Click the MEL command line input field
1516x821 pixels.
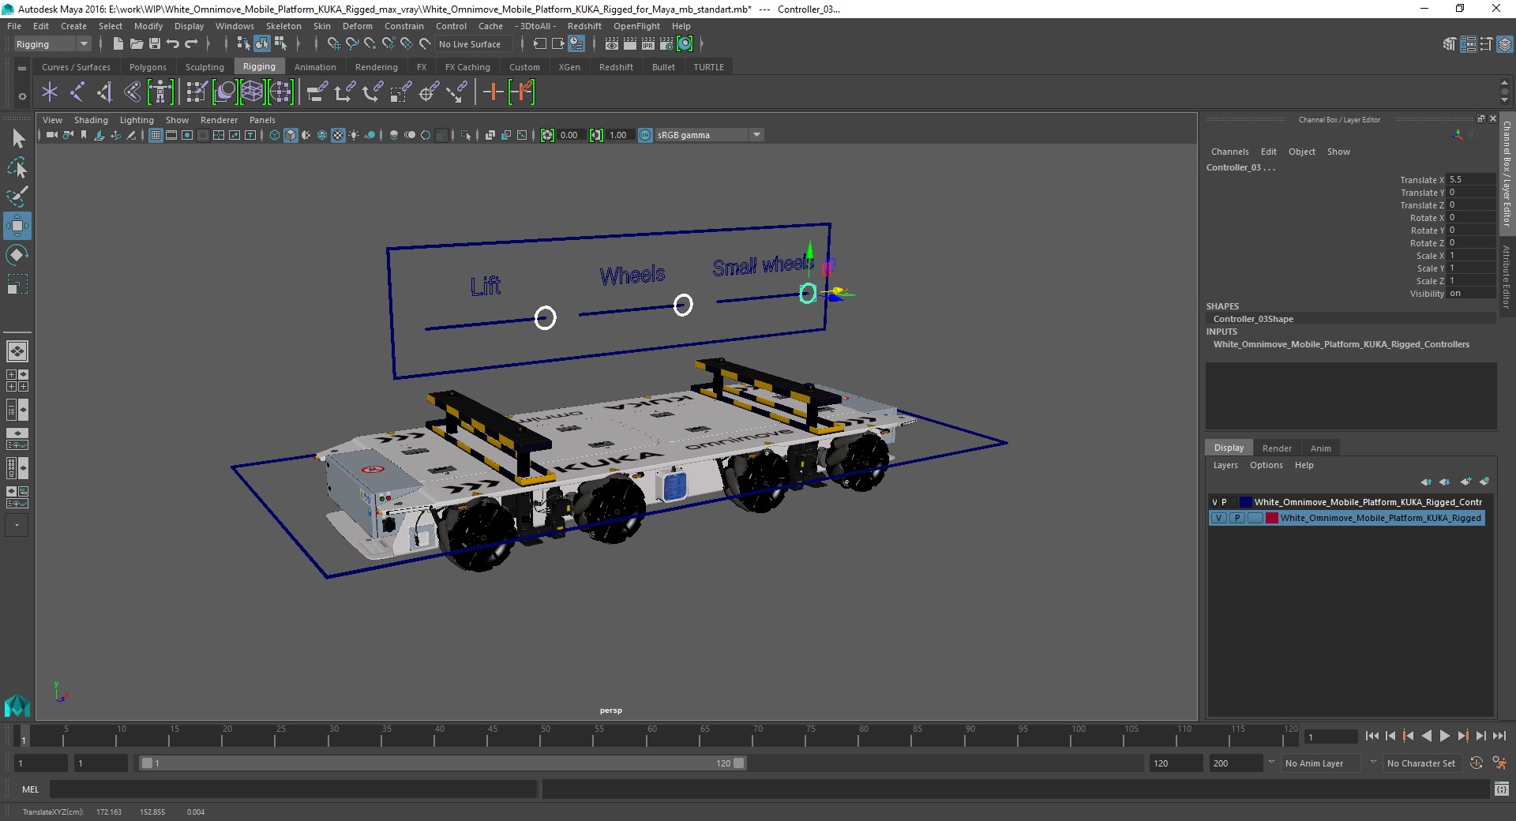pyautogui.click(x=294, y=789)
